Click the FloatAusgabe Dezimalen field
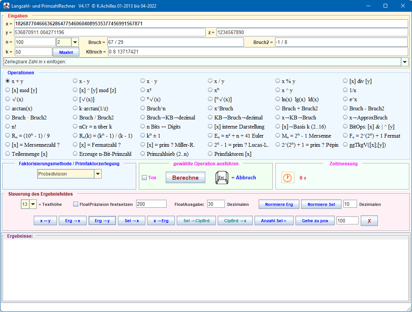 click(x=216, y=204)
